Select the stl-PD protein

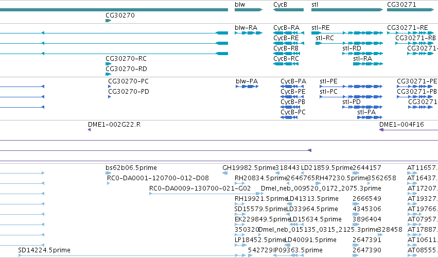pos(362,107)
